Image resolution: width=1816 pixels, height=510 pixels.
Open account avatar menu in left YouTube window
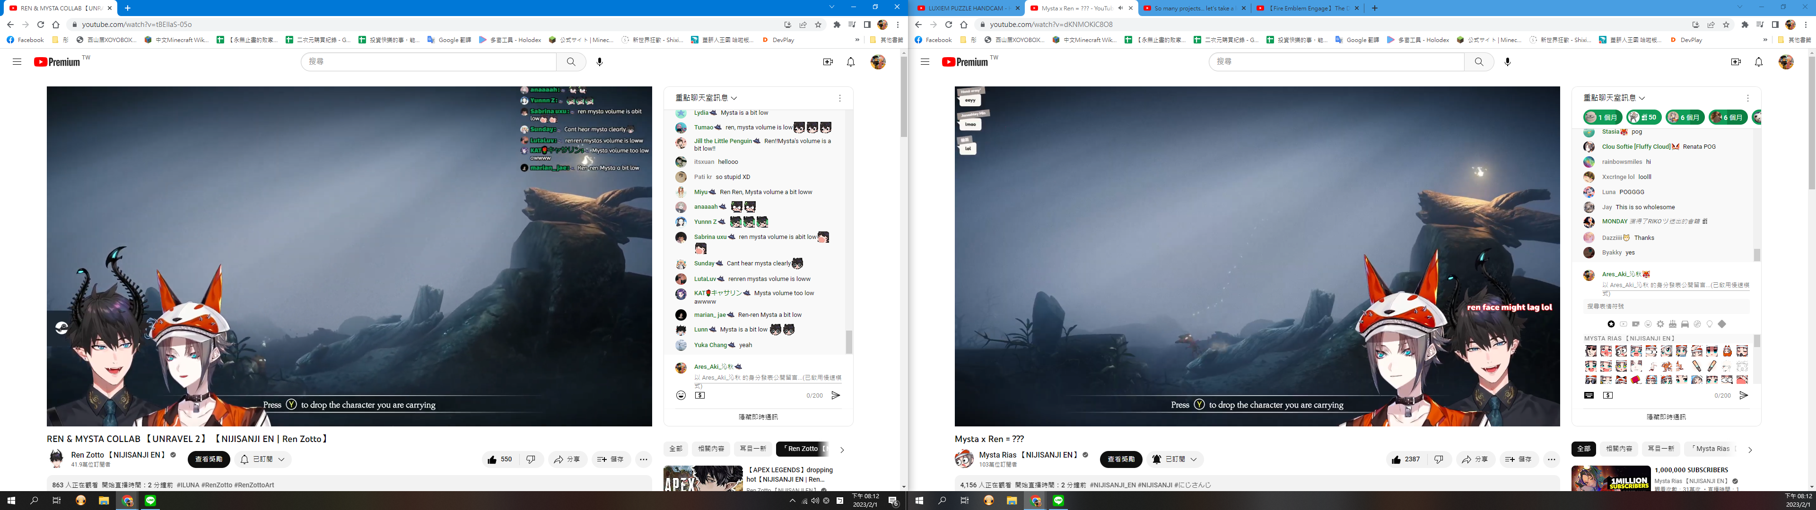(878, 62)
